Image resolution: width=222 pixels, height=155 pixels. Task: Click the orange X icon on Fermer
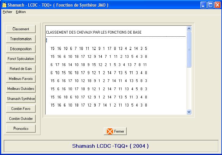click(110, 131)
